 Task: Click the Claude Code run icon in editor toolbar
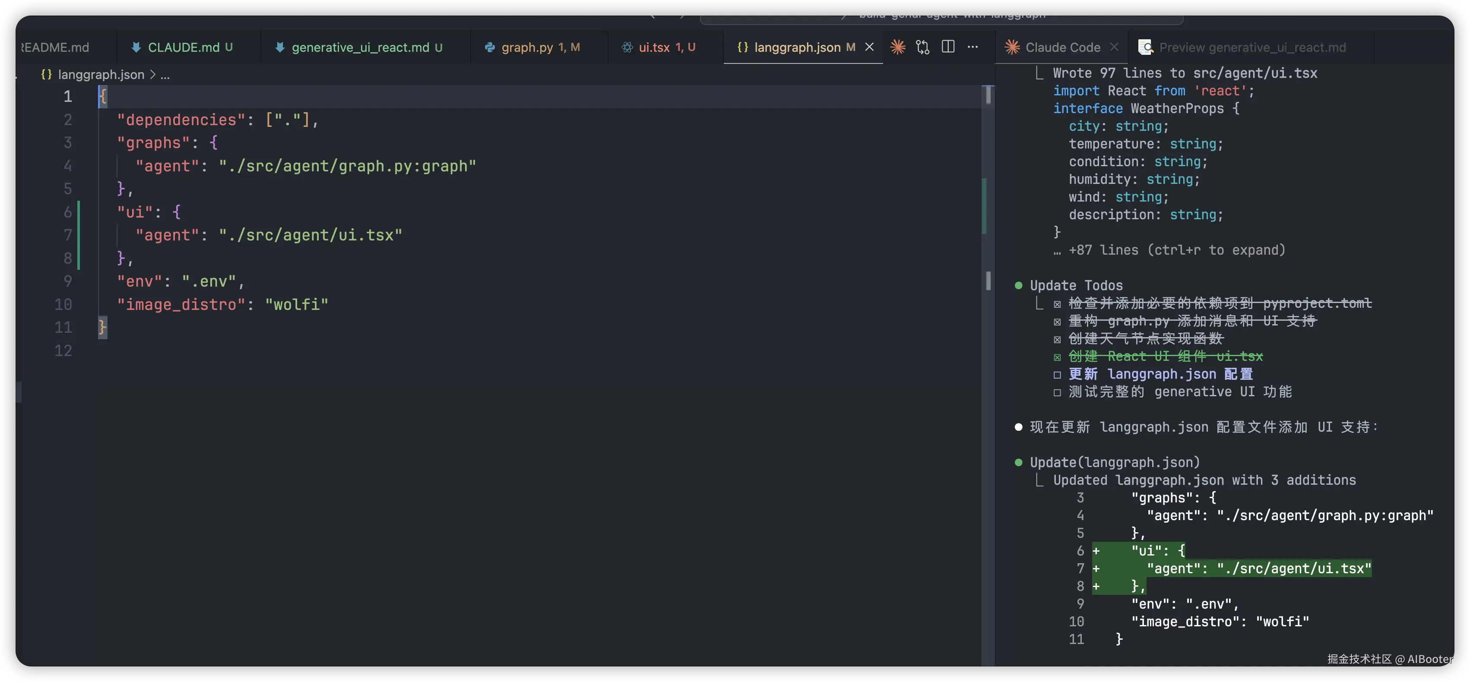click(x=898, y=47)
